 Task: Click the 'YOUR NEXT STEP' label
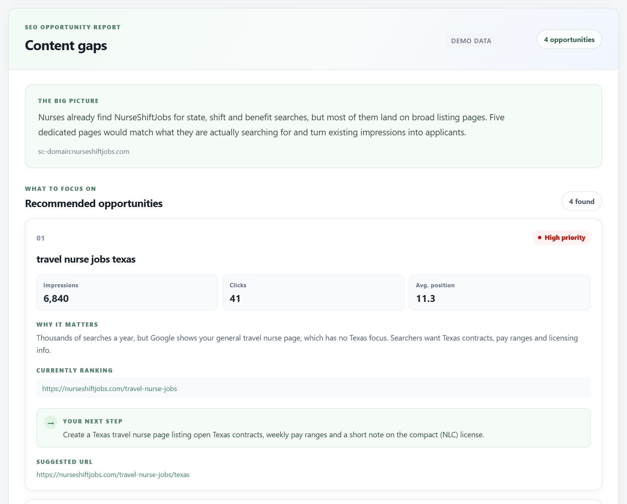[93, 421]
